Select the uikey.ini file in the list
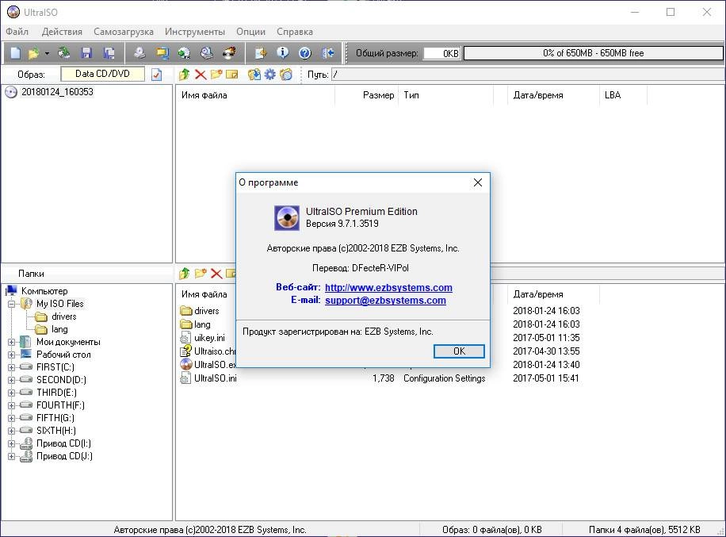The height and width of the screenshot is (537, 726). tap(209, 338)
